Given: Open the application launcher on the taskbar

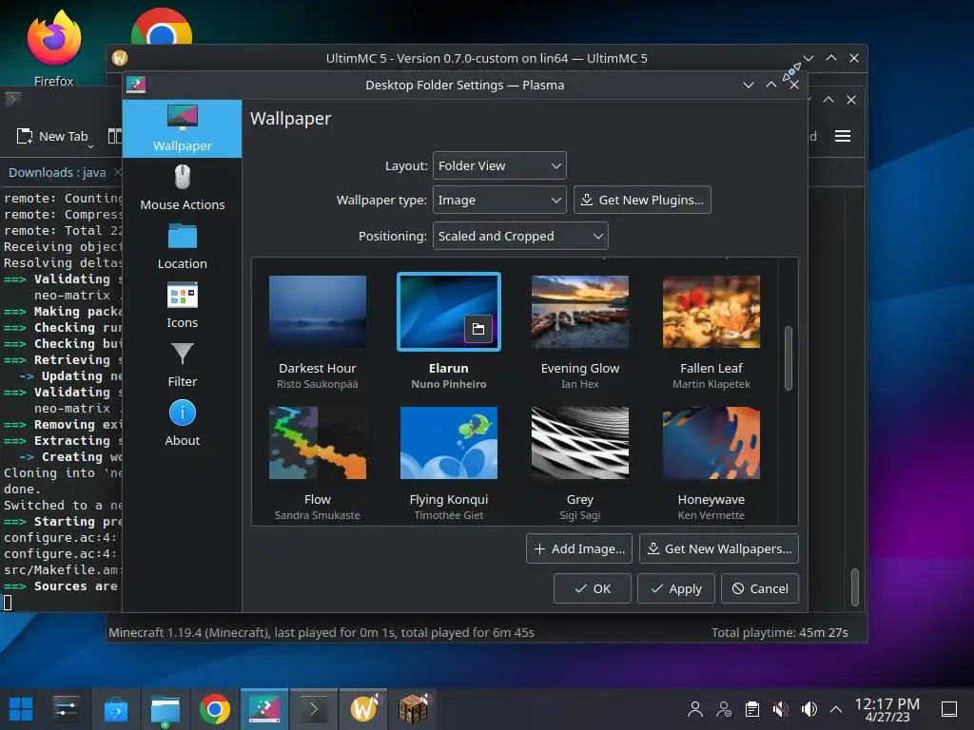Looking at the screenshot, I should click(x=21, y=709).
